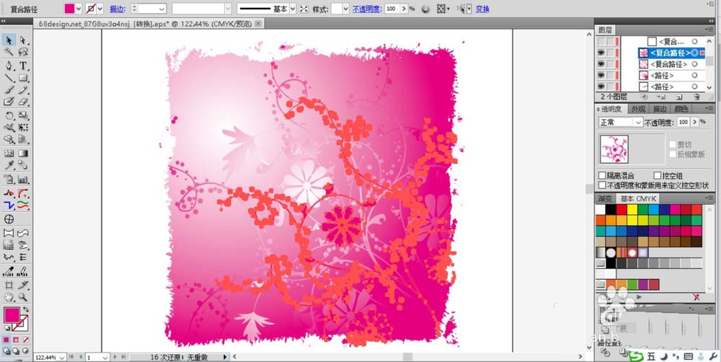721x362 pixels.
Task: Click the 不透明度 link in control bar
Action: [367, 9]
